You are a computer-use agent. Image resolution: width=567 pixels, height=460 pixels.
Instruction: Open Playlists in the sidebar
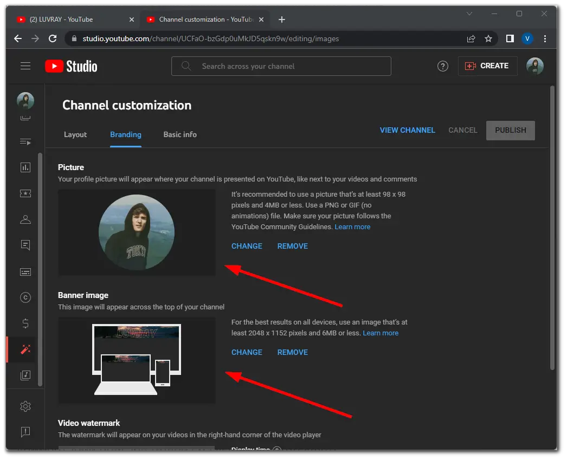click(x=25, y=141)
